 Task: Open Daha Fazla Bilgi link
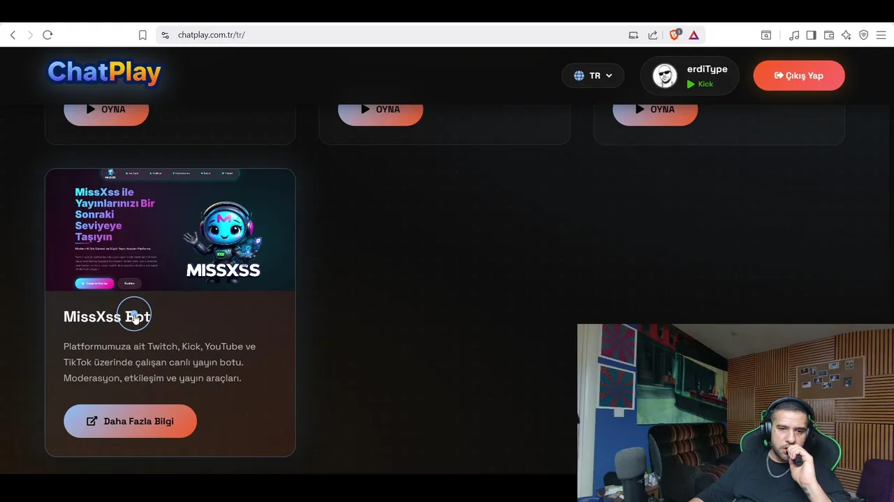(x=130, y=421)
